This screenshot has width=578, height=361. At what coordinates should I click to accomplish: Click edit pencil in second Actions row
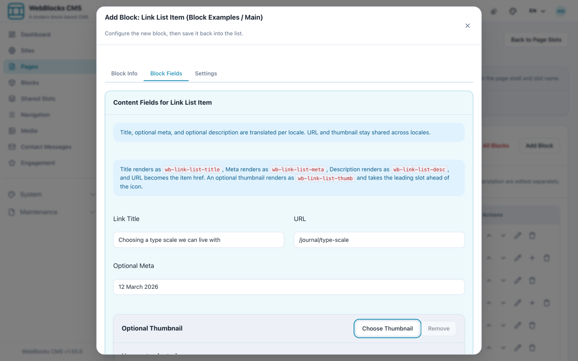517,258
